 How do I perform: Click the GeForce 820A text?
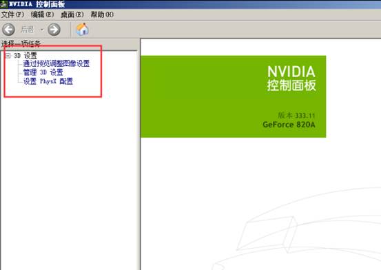tap(289, 125)
